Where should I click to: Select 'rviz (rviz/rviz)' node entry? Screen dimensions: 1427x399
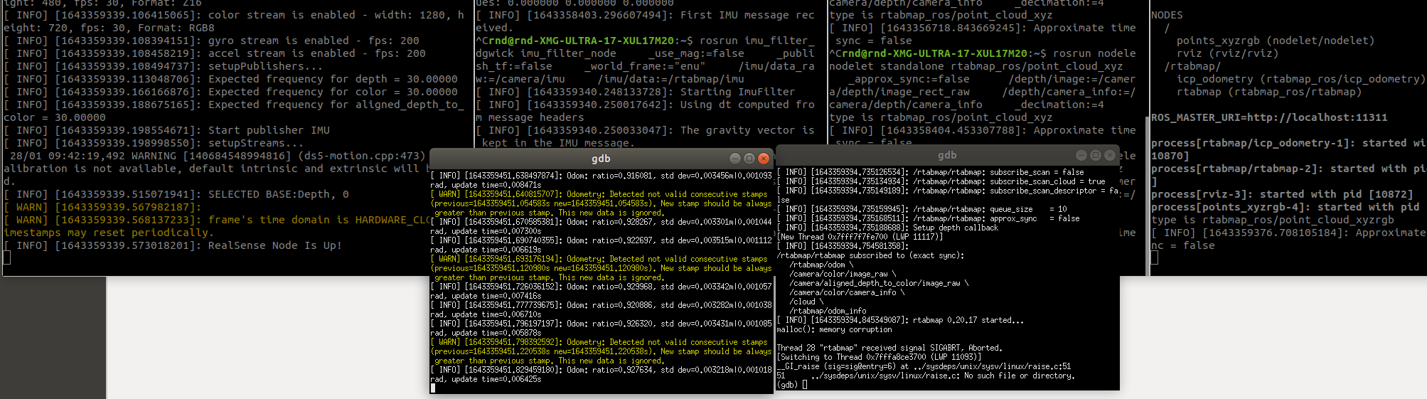(1227, 53)
